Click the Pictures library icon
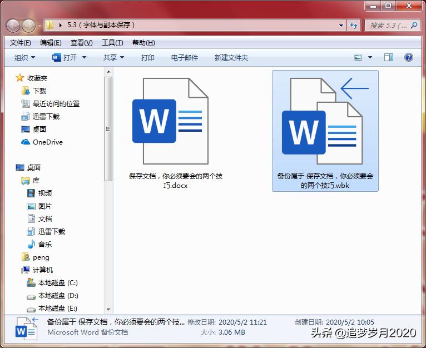The width and height of the screenshot is (426, 348). 31,206
